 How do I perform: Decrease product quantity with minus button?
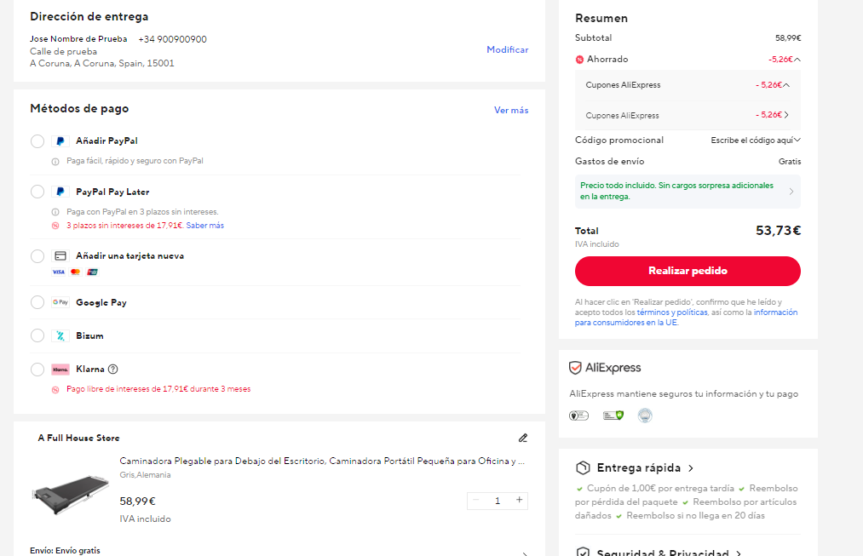click(476, 500)
